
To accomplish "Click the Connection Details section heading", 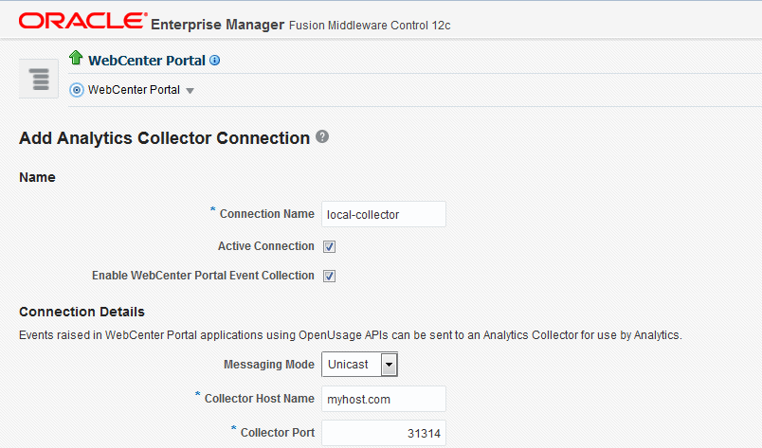I will pos(82,312).
